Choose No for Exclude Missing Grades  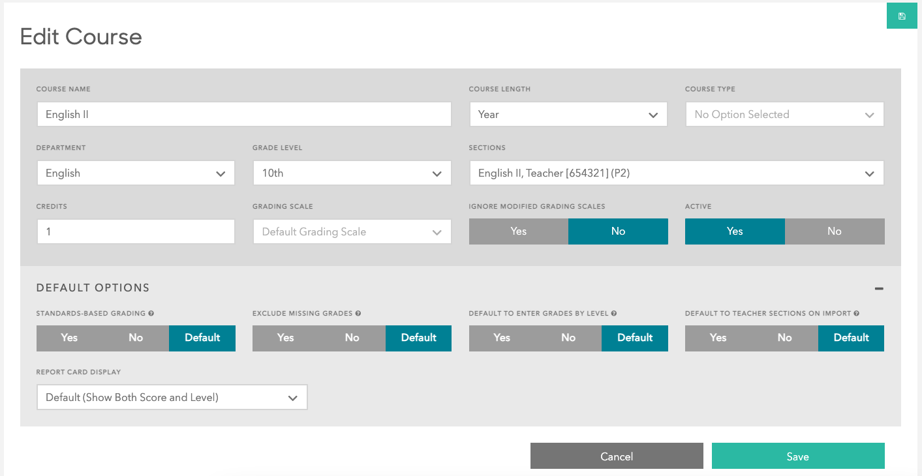(352, 338)
